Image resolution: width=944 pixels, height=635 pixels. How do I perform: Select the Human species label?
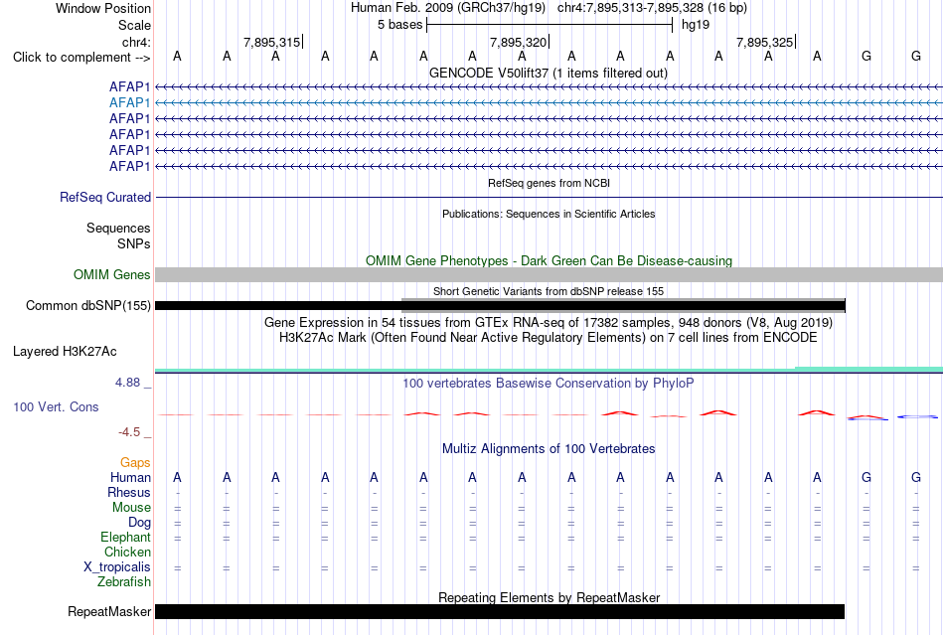pos(130,477)
